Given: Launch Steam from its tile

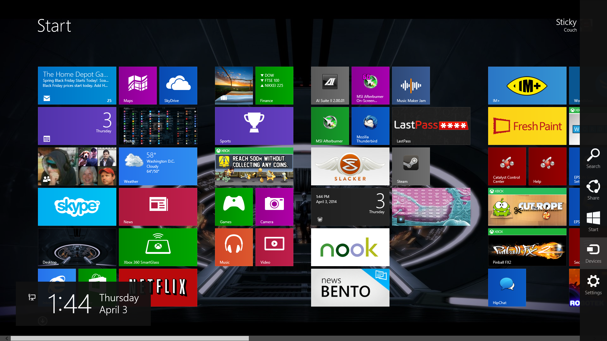Looking at the screenshot, I should tap(411, 166).
